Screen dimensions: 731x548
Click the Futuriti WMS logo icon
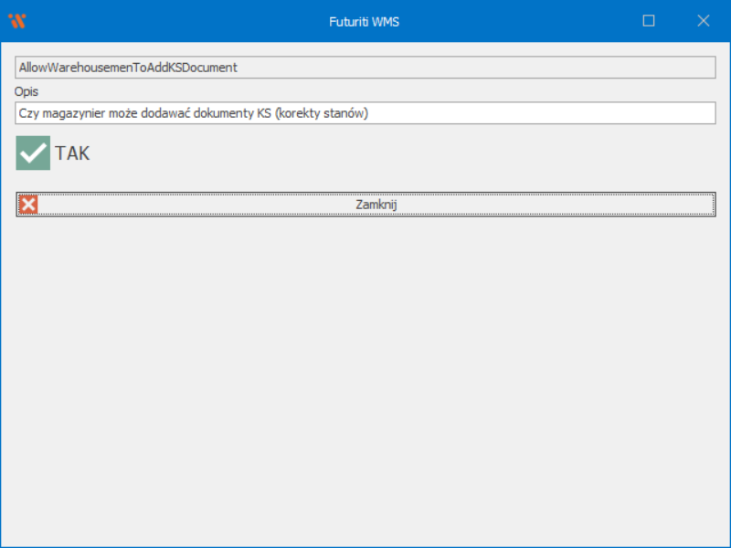[x=16, y=21]
